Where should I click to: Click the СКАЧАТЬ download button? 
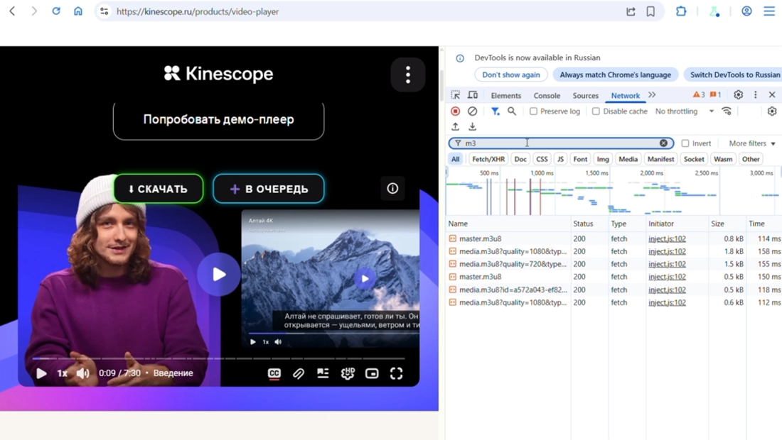(158, 189)
